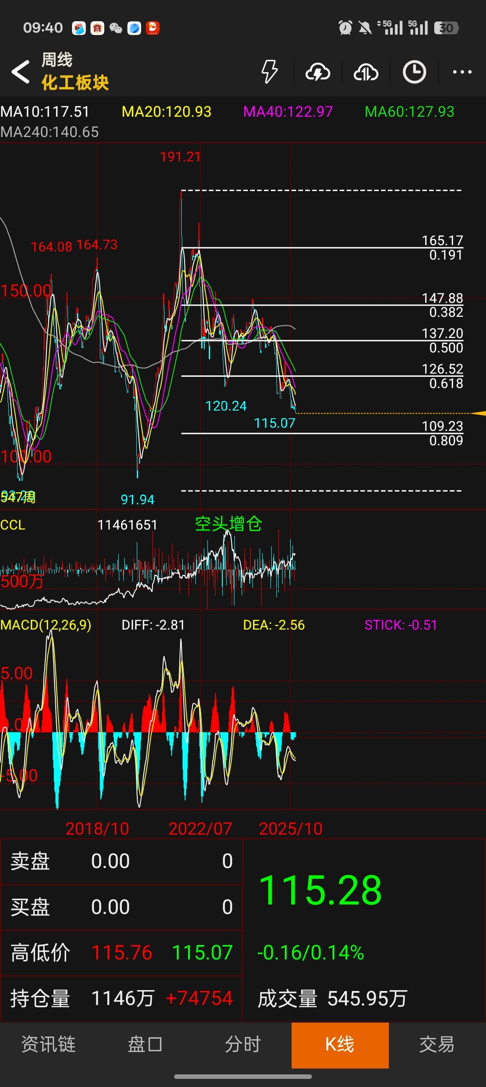Tap the +74754 position change
This screenshot has width=486, height=1087.
[199, 999]
